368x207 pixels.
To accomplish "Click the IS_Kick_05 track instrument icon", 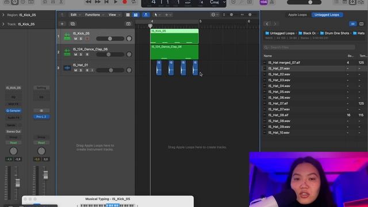I will tap(67, 36).
